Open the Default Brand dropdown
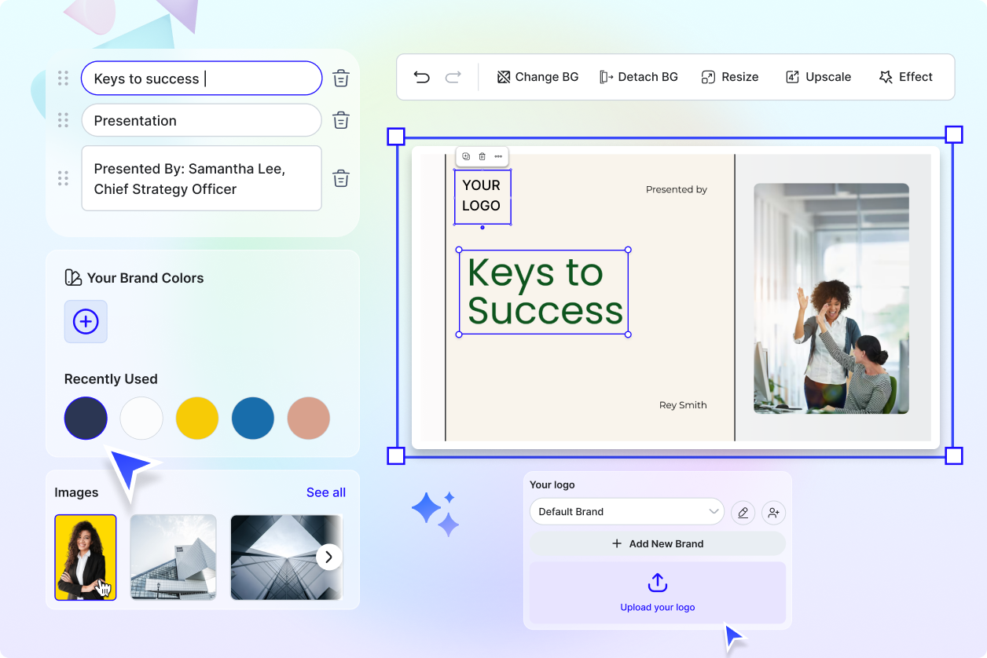 click(627, 511)
